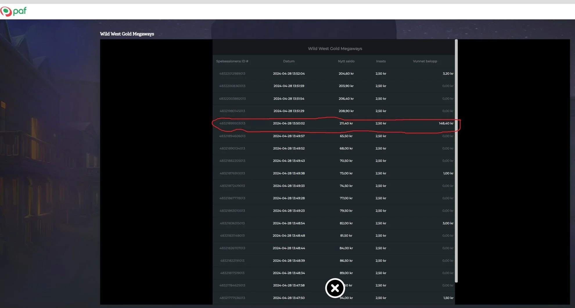
Task: Click the grey 'Wild West Gold Megaways' table title
Action: [335, 48]
